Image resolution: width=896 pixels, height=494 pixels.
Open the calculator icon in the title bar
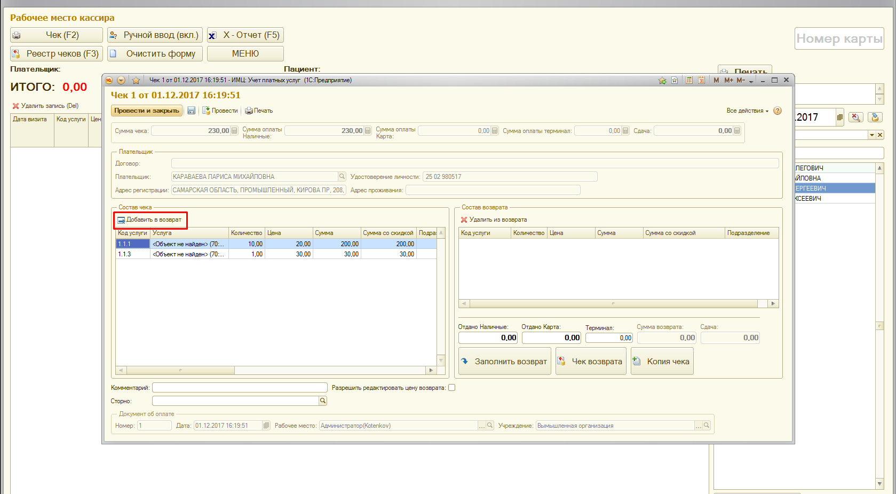(x=689, y=80)
